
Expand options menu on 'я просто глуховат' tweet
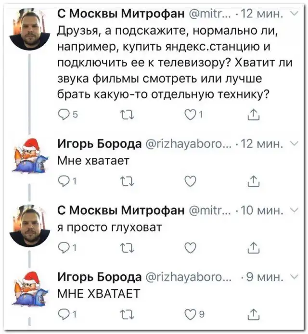tap(295, 210)
